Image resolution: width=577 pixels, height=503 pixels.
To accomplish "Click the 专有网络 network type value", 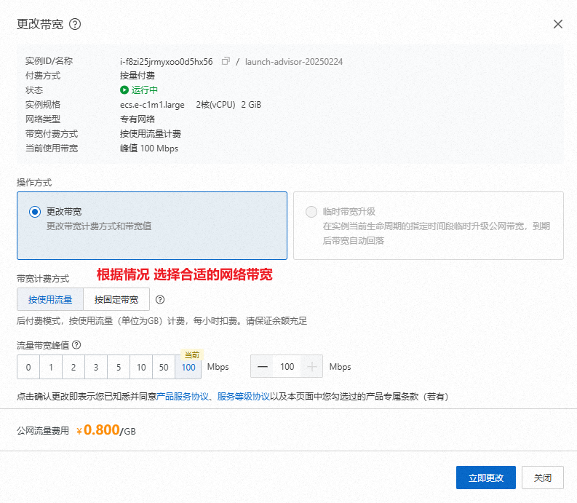I will pyautogui.click(x=138, y=119).
